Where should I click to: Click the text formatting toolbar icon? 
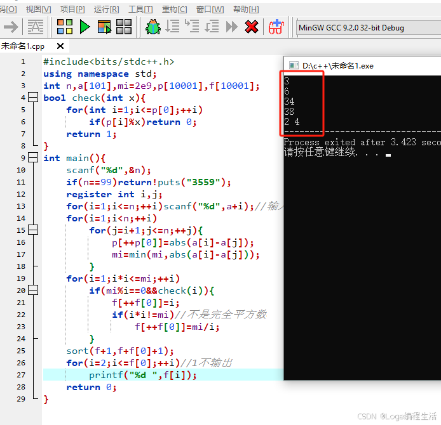click(36, 27)
